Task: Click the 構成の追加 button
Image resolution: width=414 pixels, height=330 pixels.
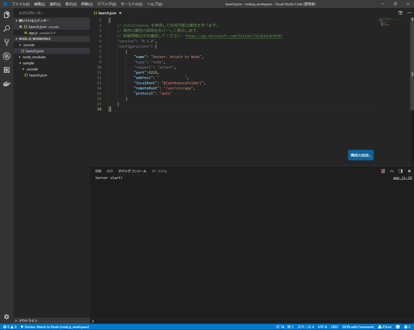Action: pos(360,155)
